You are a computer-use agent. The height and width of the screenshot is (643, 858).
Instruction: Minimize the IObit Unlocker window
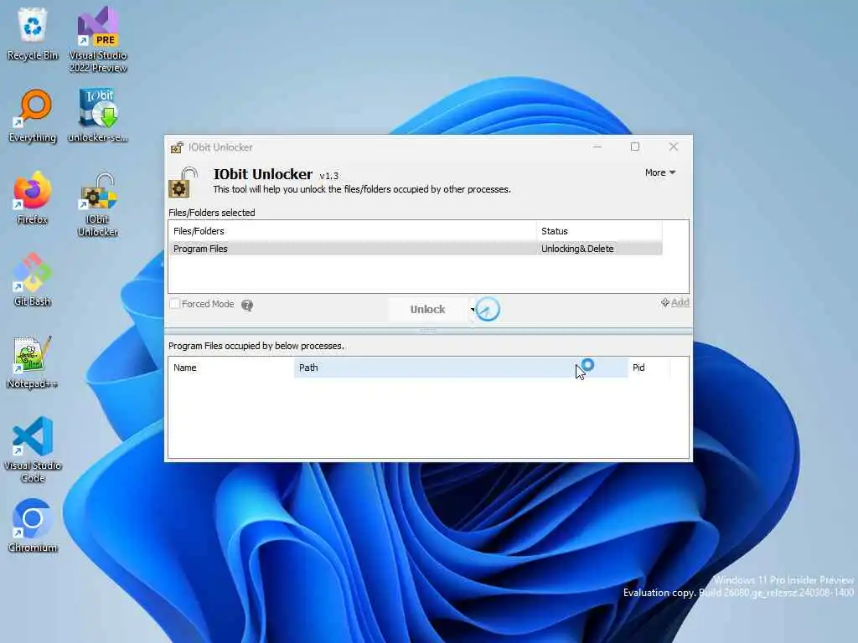pyautogui.click(x=597, y=147)
